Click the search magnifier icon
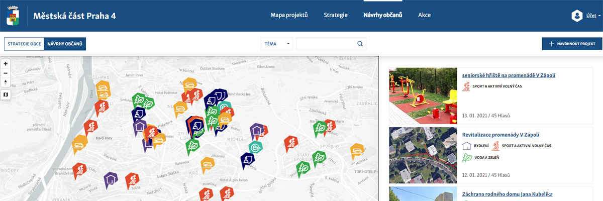Viewport: 603px width, 201px height. (x=360, y=44)
